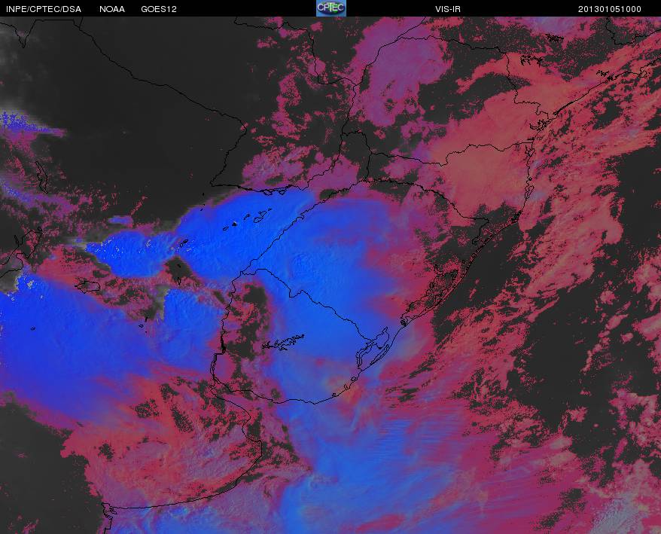Click the NOAA label in the header
The image size is (661, 534).
pos(112,9)
